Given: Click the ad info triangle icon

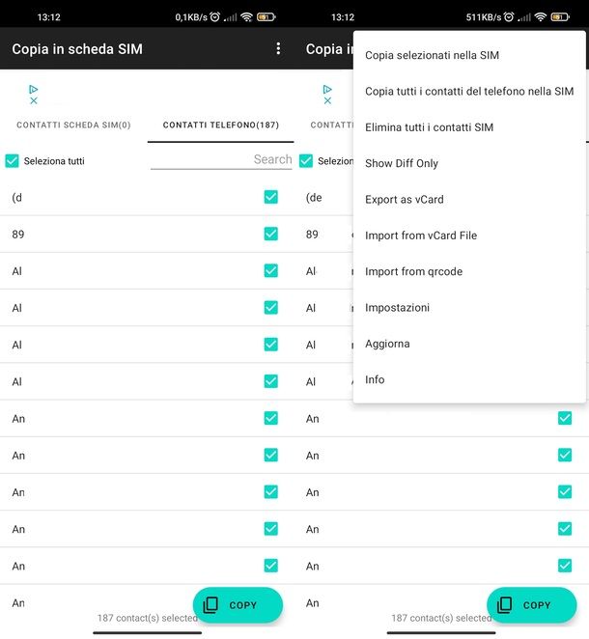Looking at the screenshot, I should [x=34, y=88].
